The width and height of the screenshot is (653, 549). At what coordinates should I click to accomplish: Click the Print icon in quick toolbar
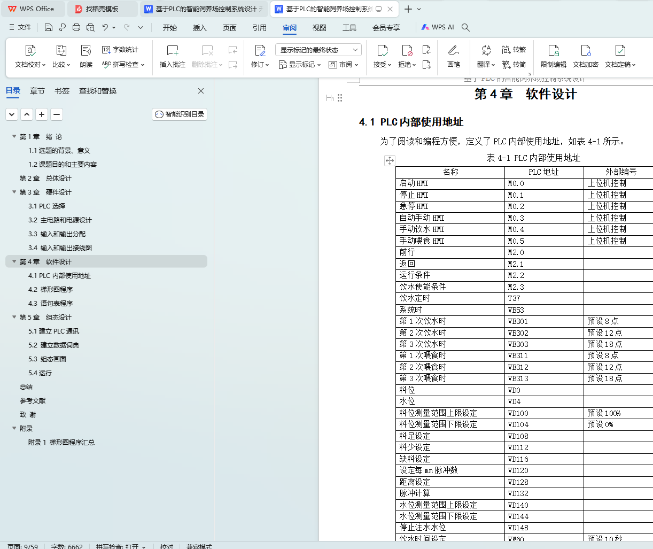point(76,27)
